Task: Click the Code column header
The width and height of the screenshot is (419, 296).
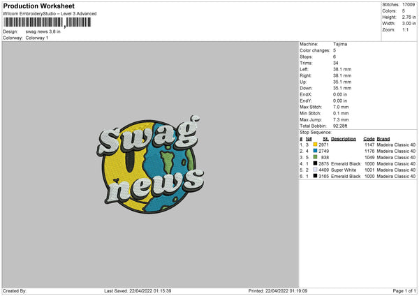Action: click(369, 139)
